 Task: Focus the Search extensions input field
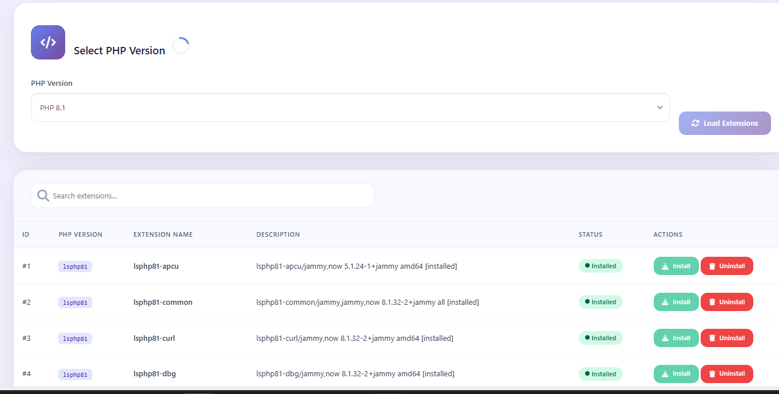(x=210, y=196)
